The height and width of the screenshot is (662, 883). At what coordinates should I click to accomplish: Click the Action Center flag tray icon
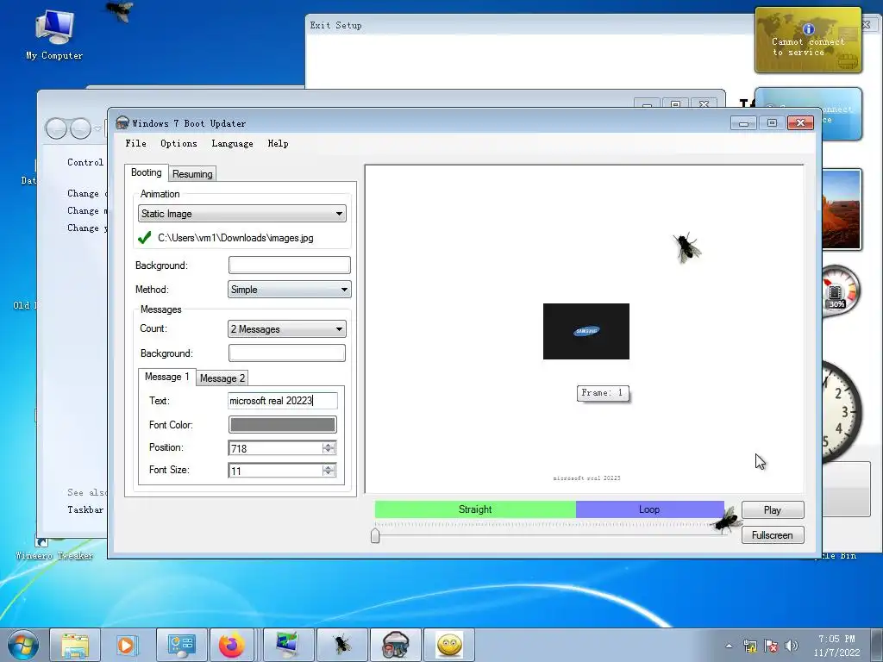pos(771,646)
